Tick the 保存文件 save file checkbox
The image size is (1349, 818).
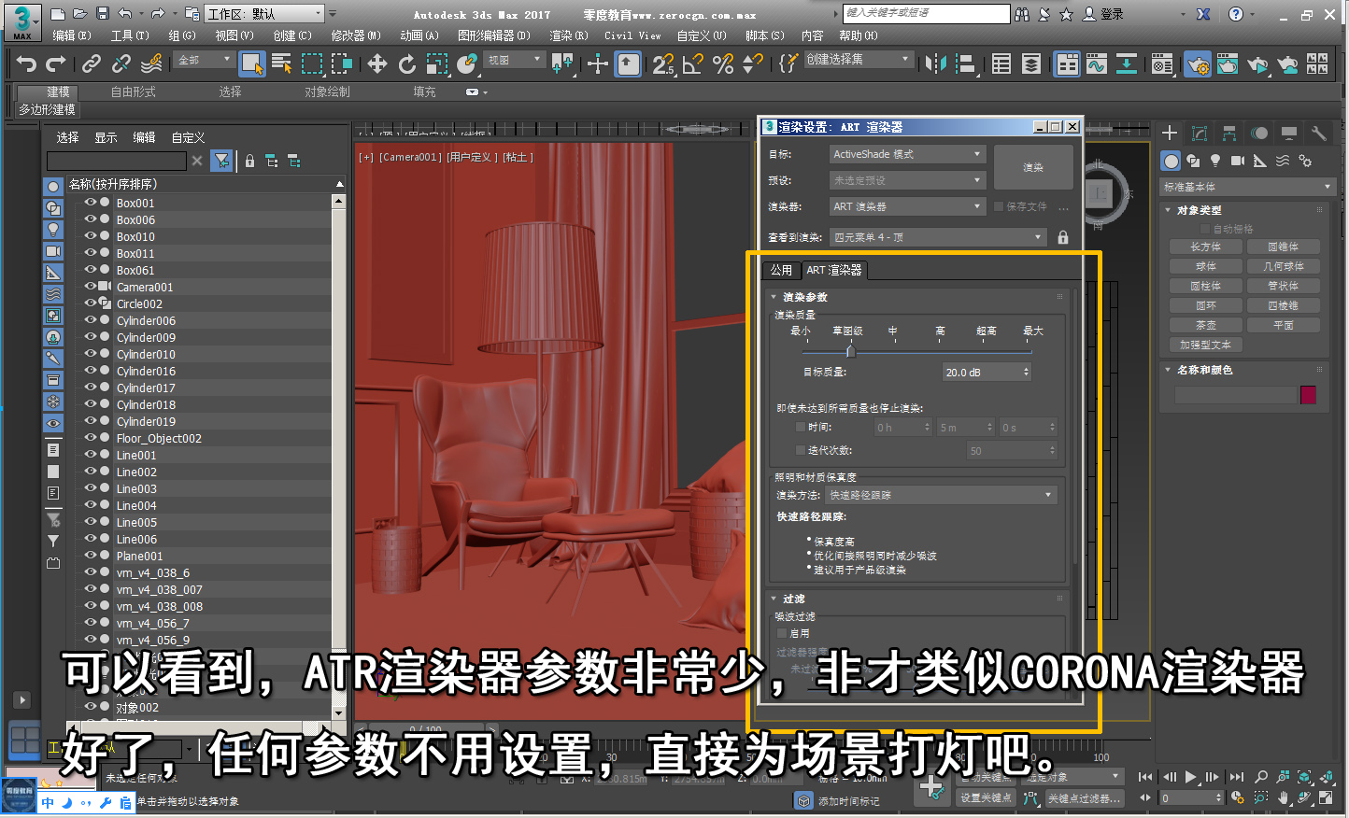(x=999, y=206)
